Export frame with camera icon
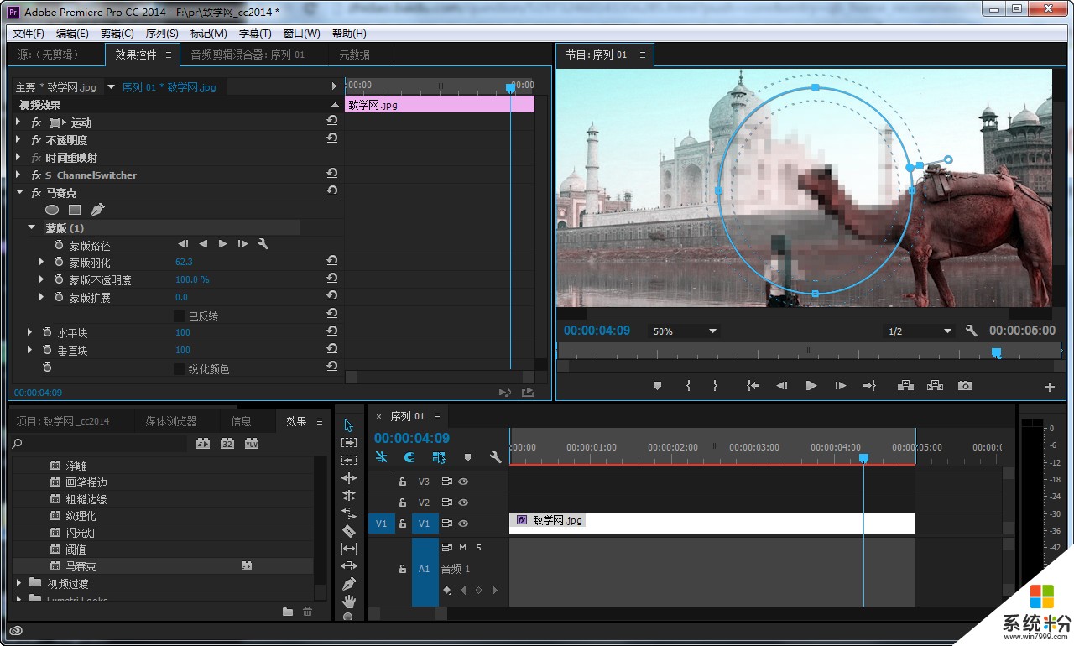 [x=965, y=386]
